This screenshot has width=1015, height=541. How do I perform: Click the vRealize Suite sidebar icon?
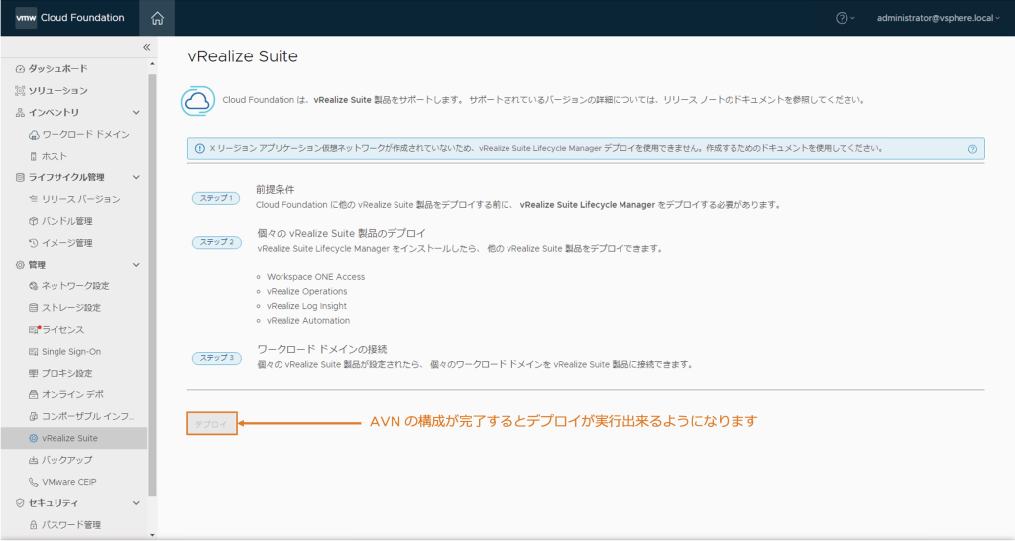pos(34,438)
